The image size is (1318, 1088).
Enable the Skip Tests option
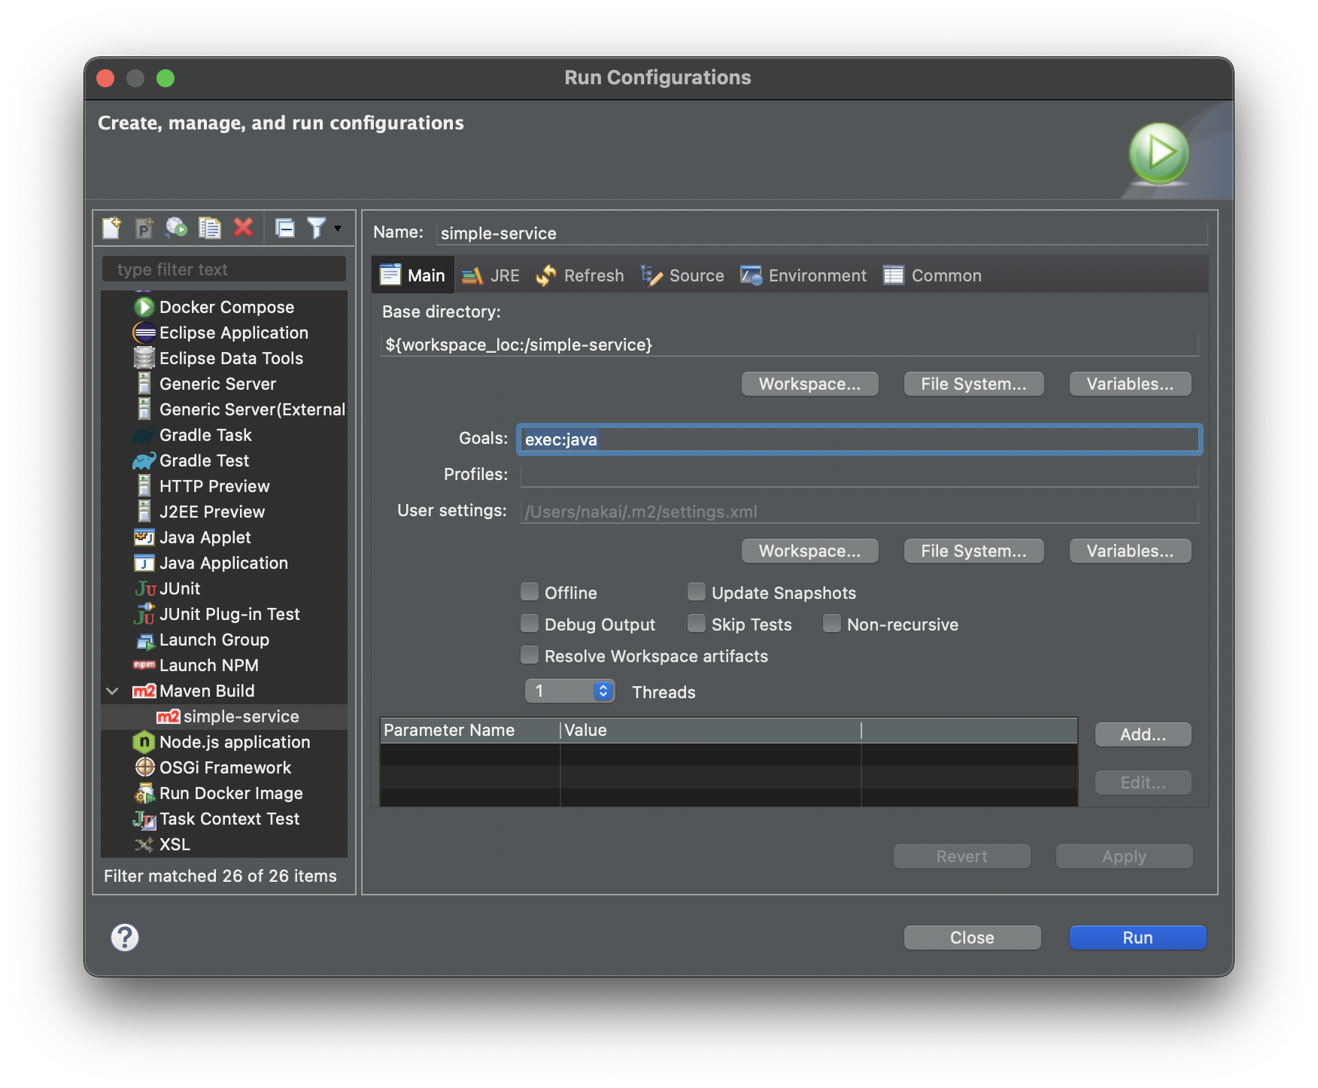click(x=697, y=624)
